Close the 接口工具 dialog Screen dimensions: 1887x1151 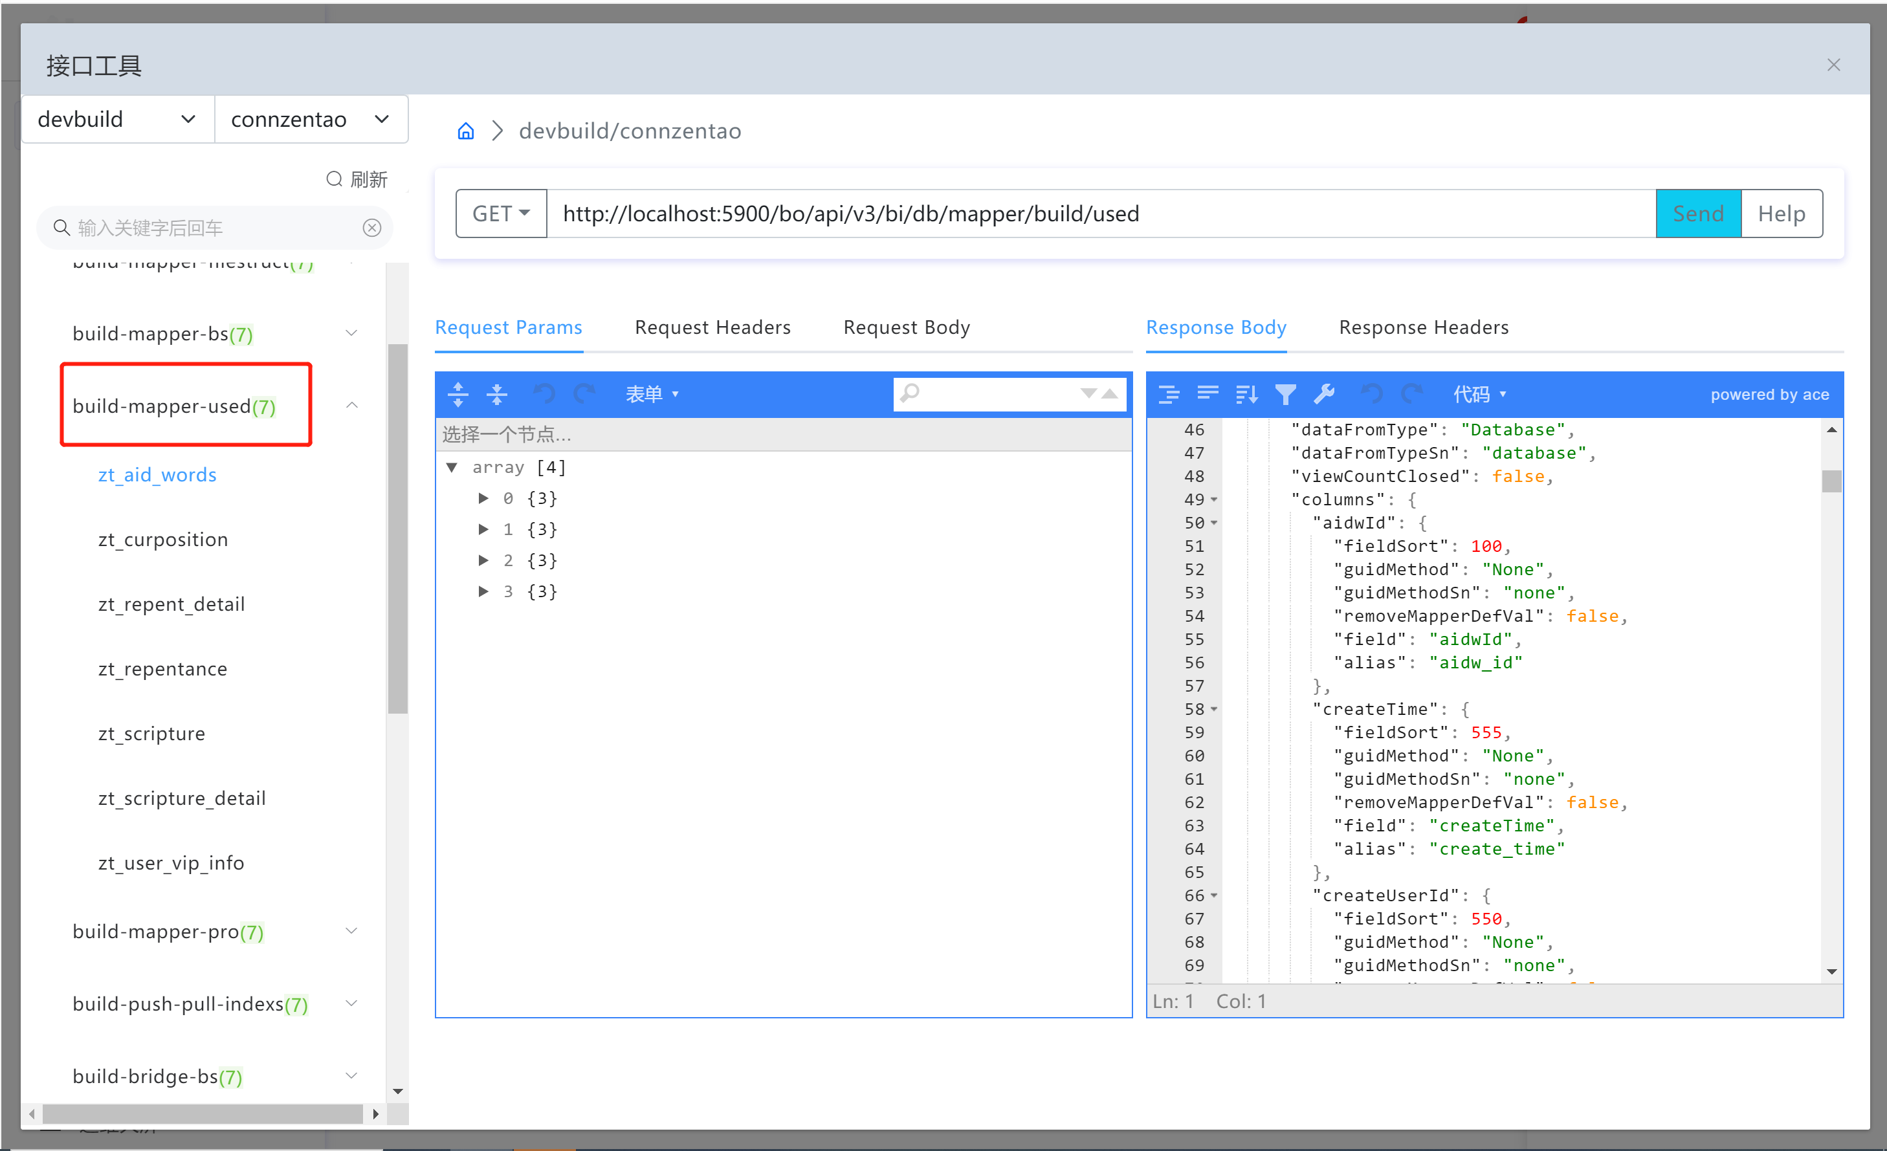coord(1833,65)
